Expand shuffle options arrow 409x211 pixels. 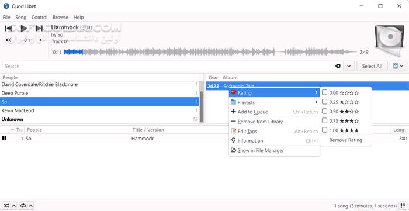point(14,206)
